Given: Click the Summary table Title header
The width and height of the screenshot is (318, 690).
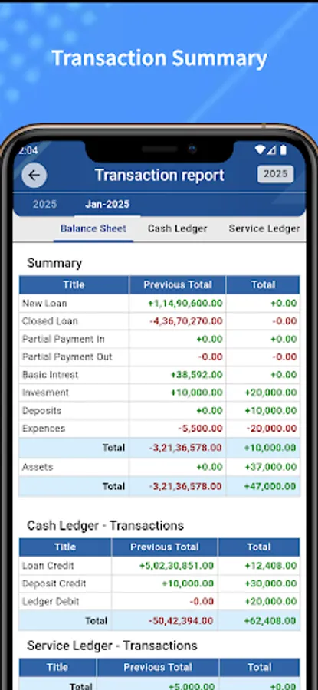Looking at the screenshot, I should (74, 284).
